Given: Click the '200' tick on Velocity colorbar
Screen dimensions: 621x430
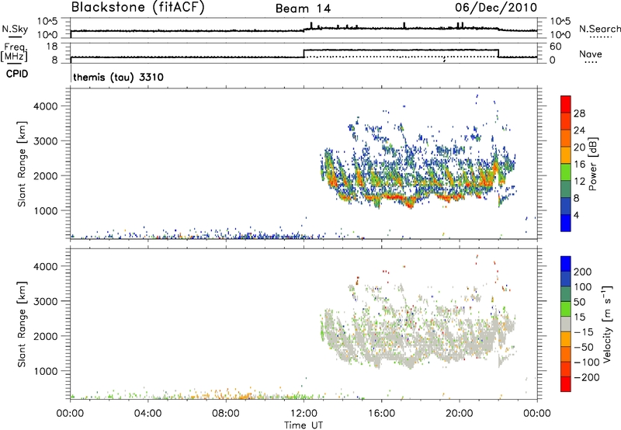Looking at the screenshot, I should coord(583,272).
